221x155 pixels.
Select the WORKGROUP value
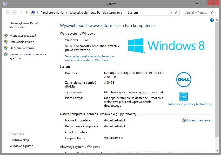coord(113,138)
